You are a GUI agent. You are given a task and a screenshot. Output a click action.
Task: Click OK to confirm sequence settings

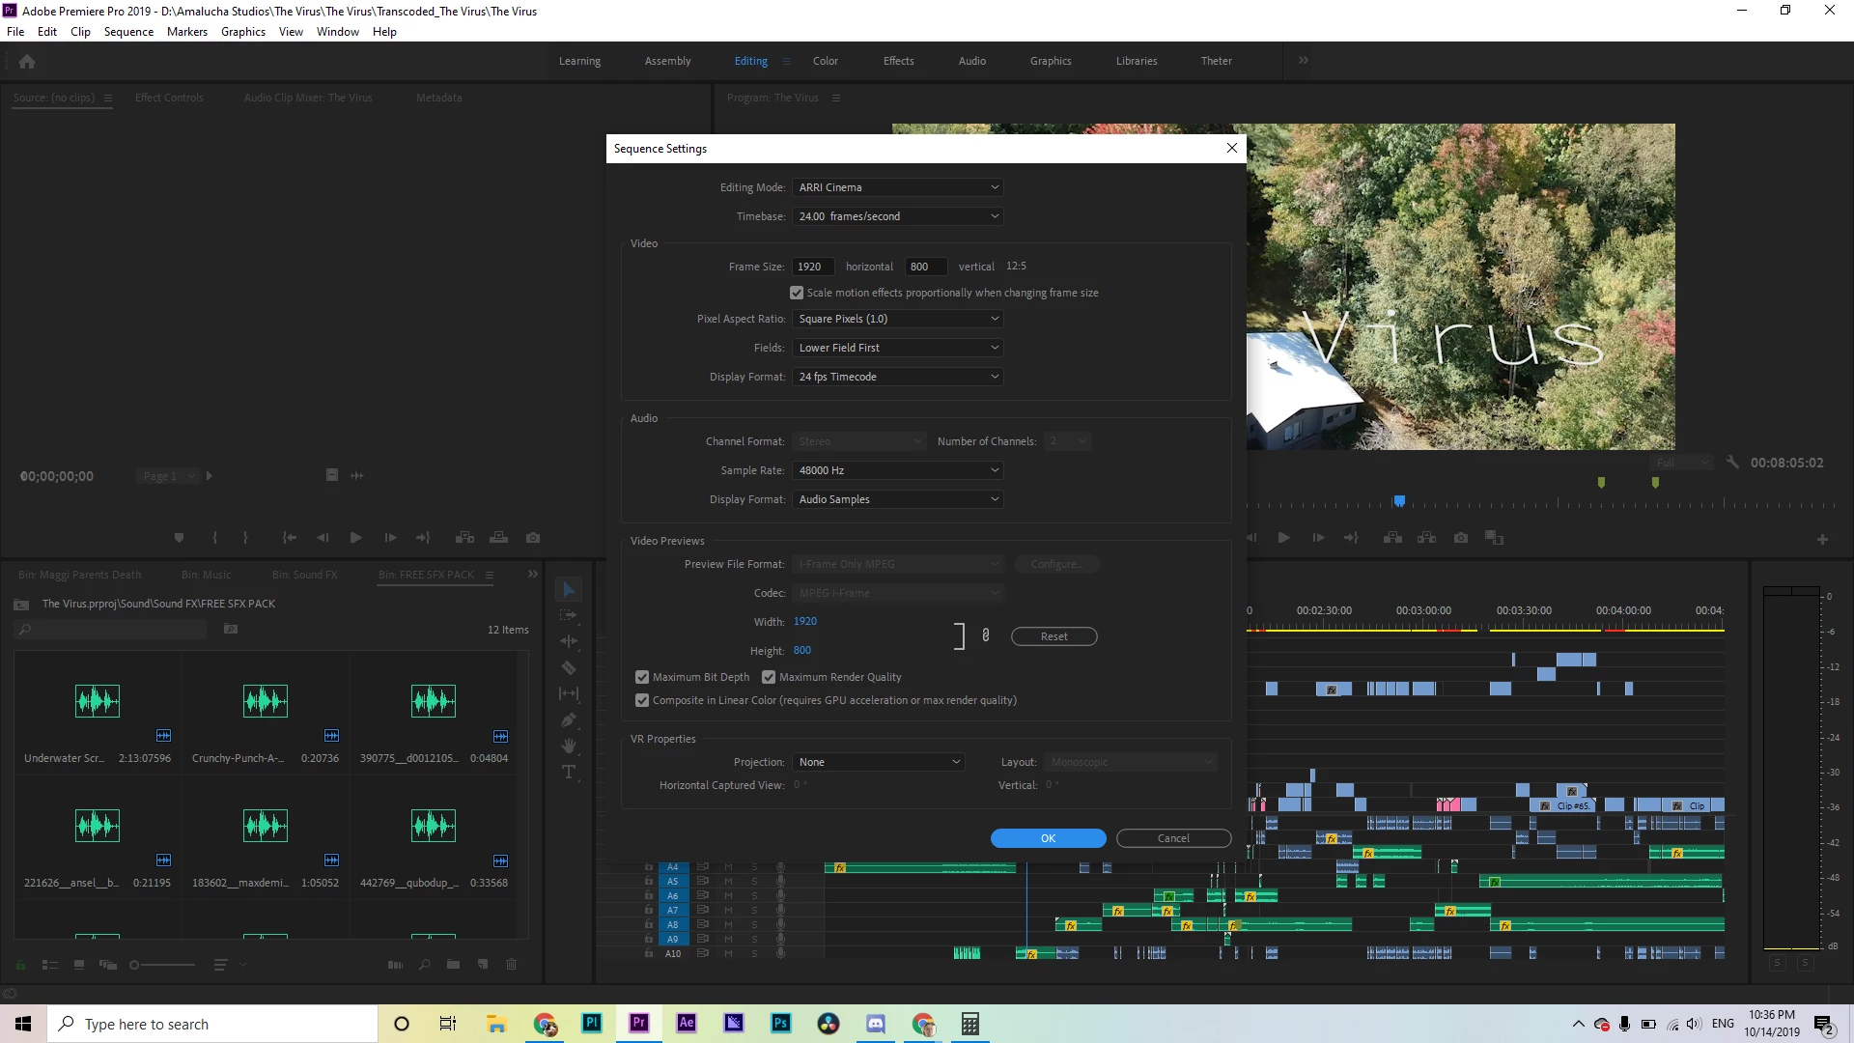(x=1048, y=838)
